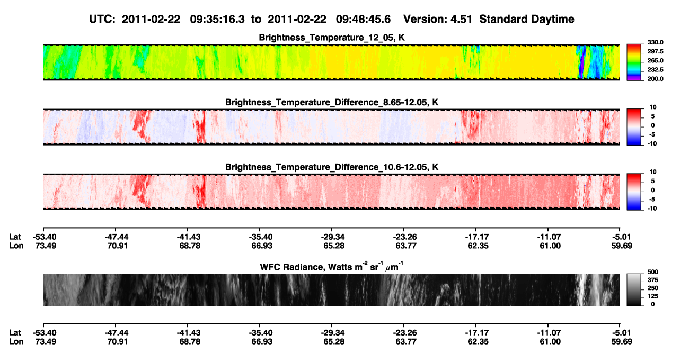689x353 pixels.
Task: Click longitude '66.93' under the 10.6-12.05 panel
Action: pyautogui.click(x=260, y=246)
